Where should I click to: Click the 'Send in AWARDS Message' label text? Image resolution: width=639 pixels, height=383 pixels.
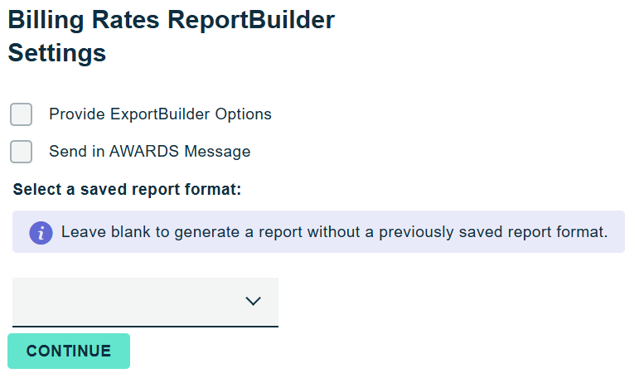coord(149,152)
